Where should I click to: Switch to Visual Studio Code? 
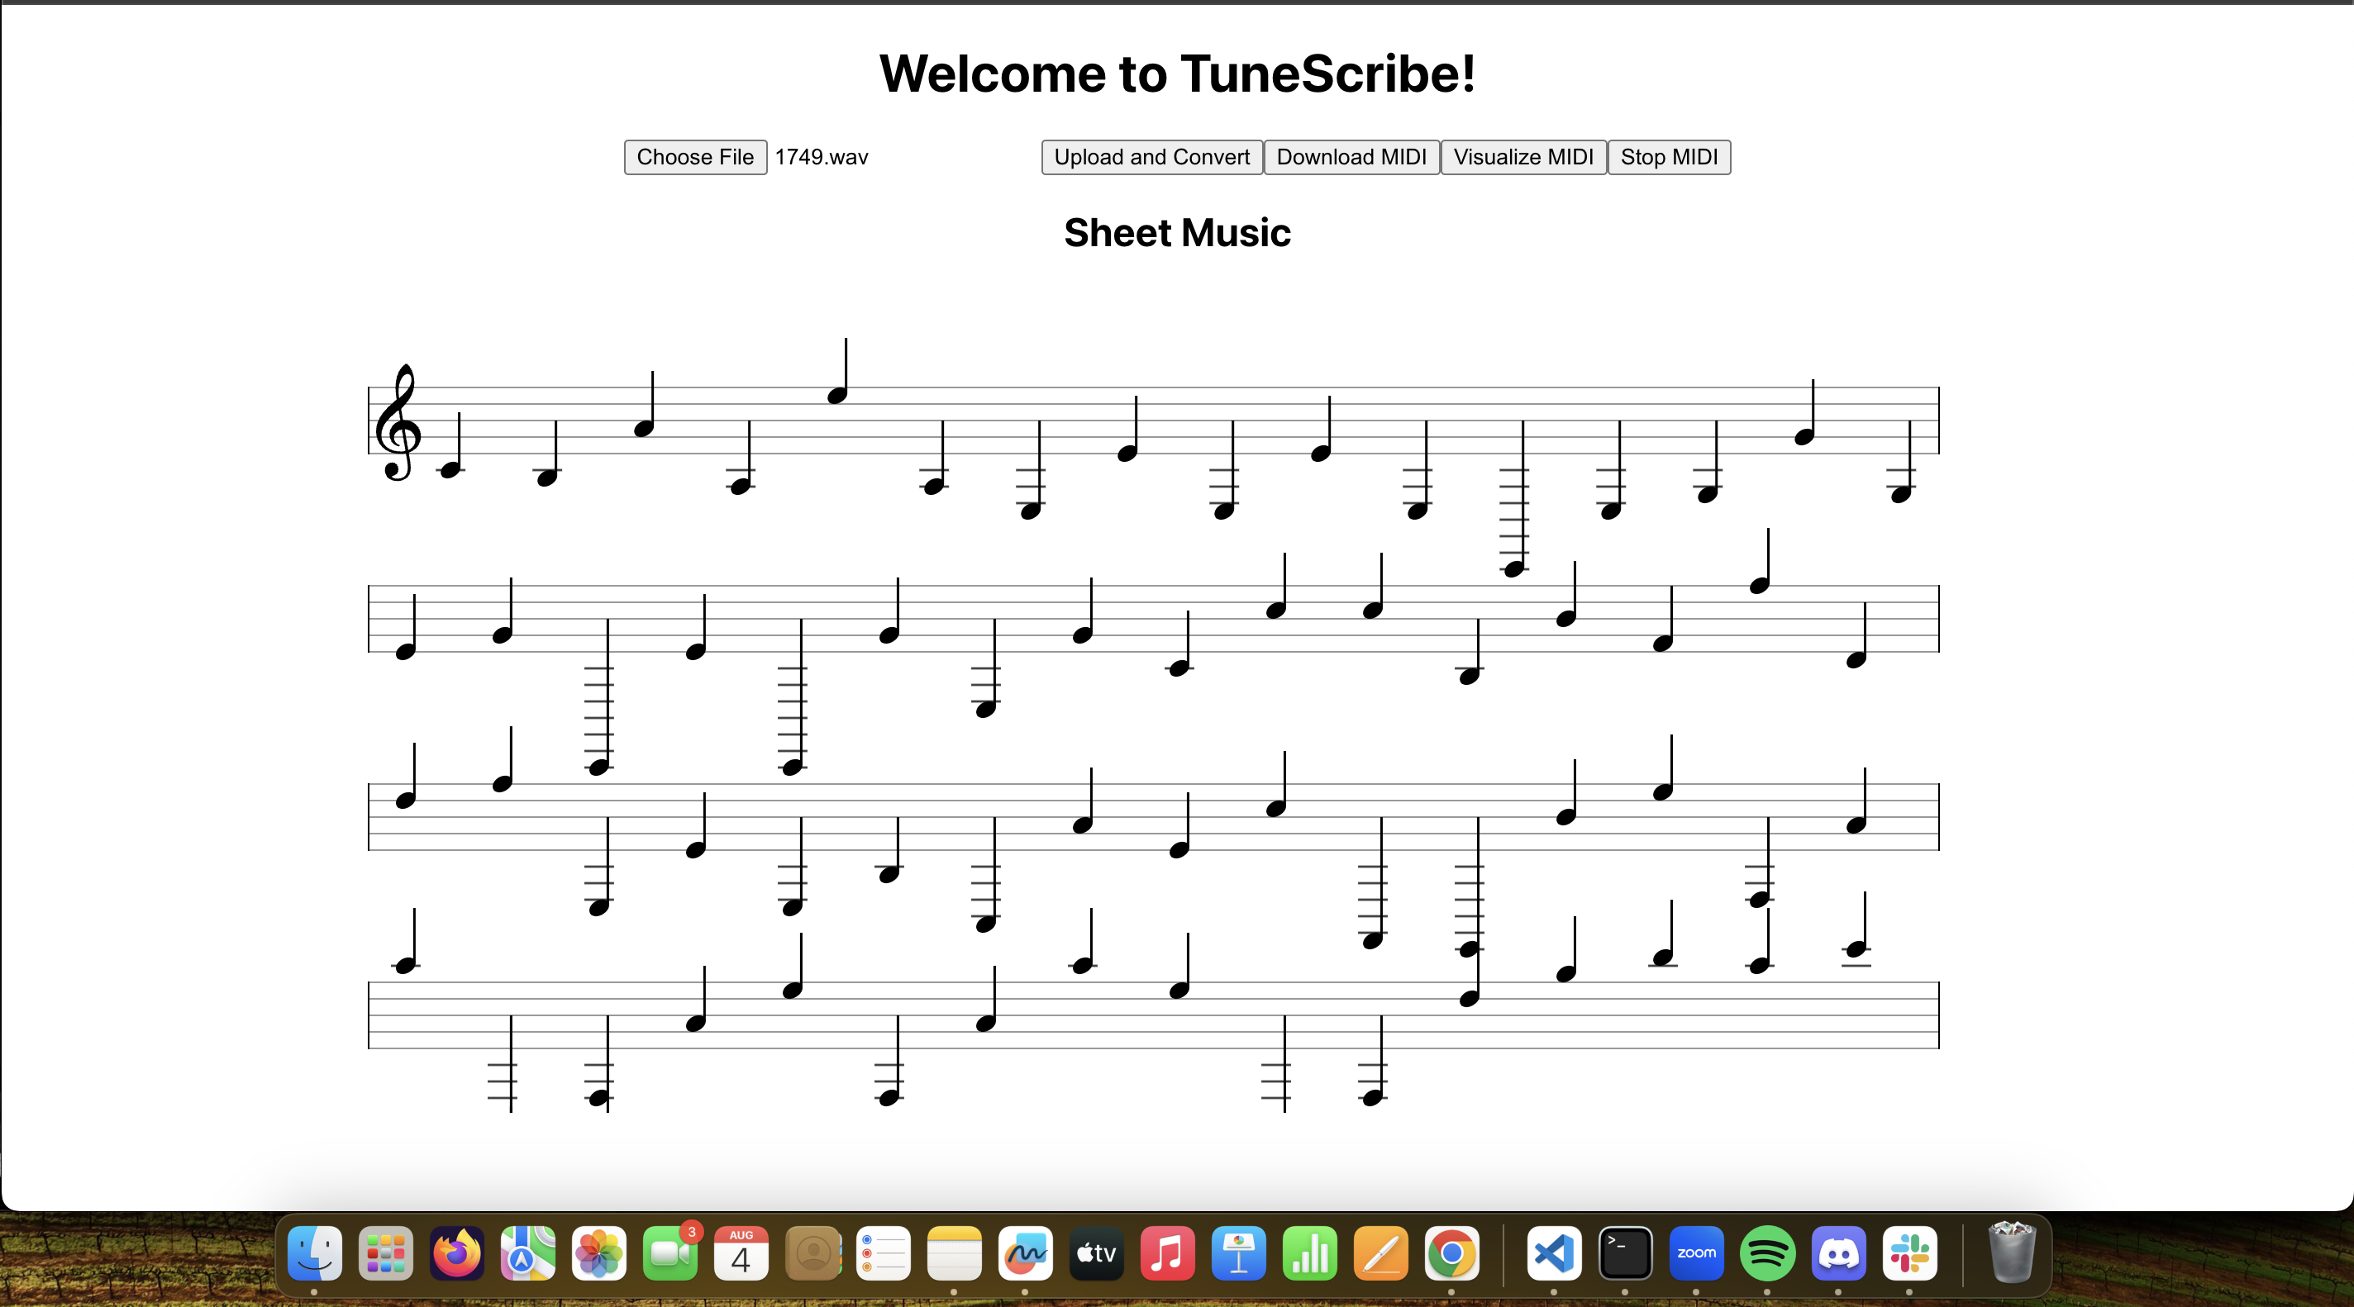[x=1554, y=1253]
